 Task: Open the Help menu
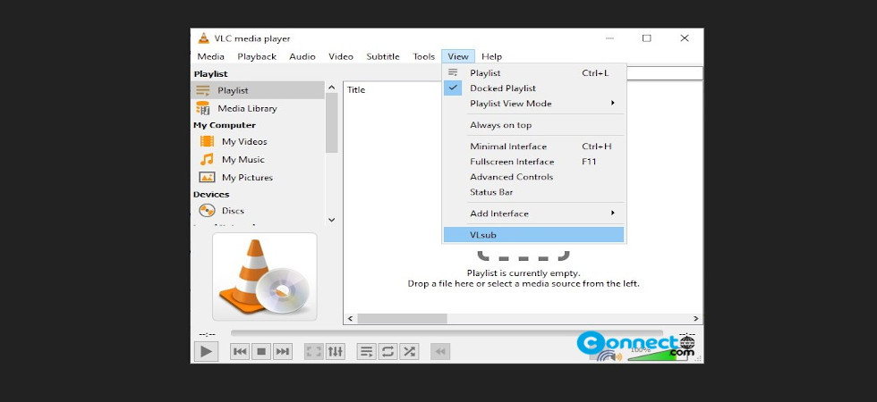[x=491, y=56]
